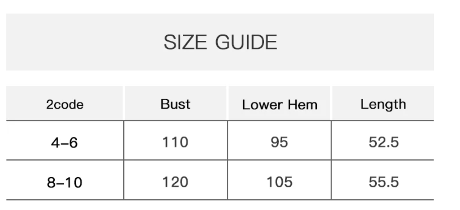Select the lower hem value 95
The height and width of the screenshot is (210, 460).
(279, 142)
